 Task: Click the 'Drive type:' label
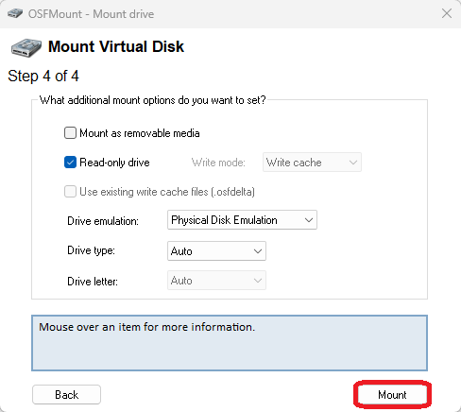[x=92, y=250]
